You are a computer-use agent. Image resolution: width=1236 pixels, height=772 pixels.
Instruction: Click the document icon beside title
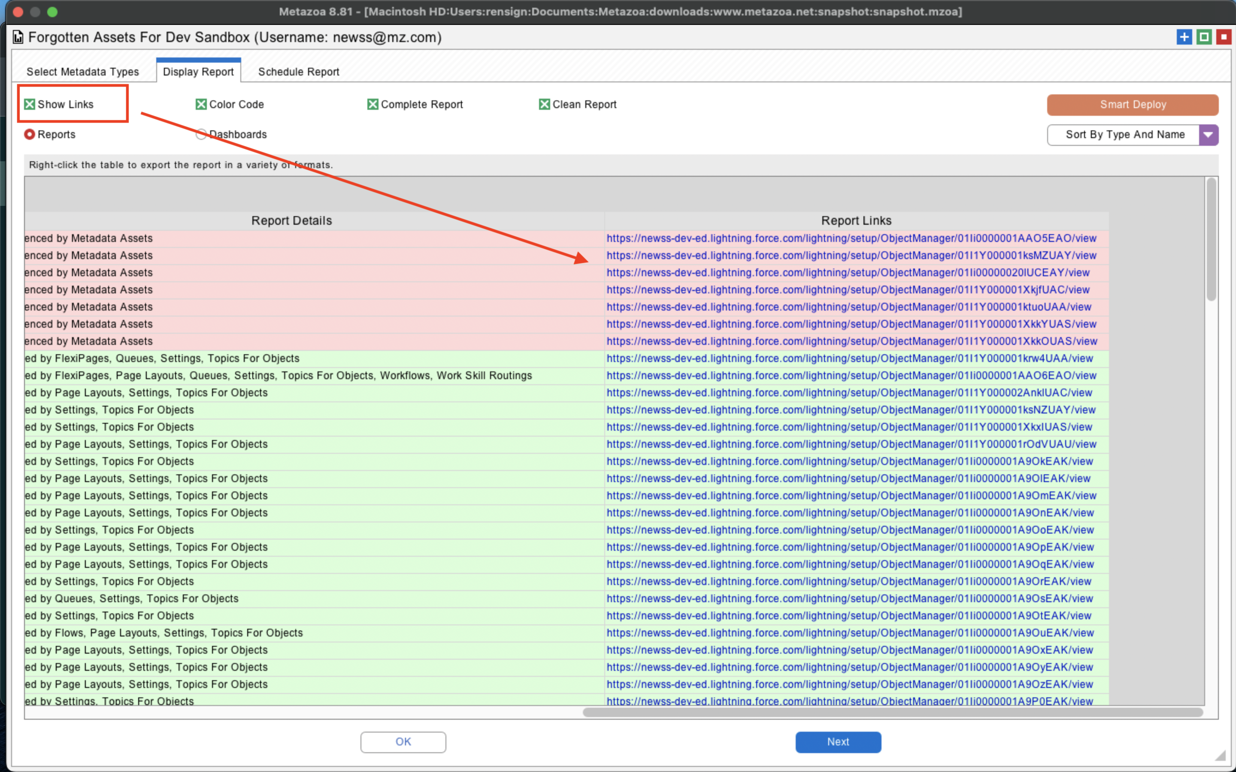(x=18, y=37)
